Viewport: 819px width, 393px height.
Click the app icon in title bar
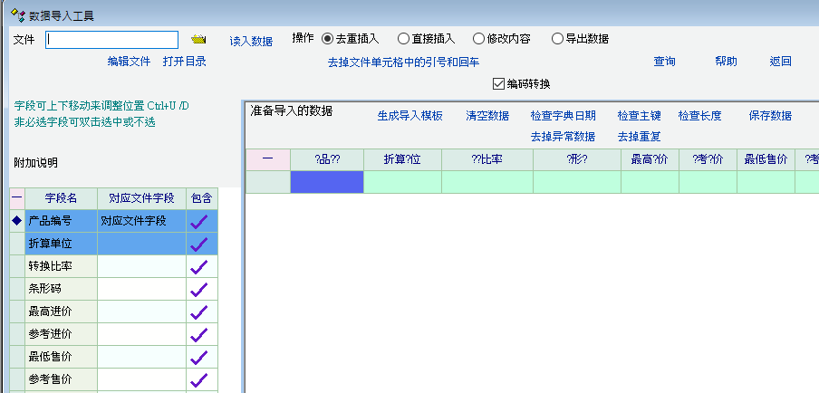click(x=16, y=15)
